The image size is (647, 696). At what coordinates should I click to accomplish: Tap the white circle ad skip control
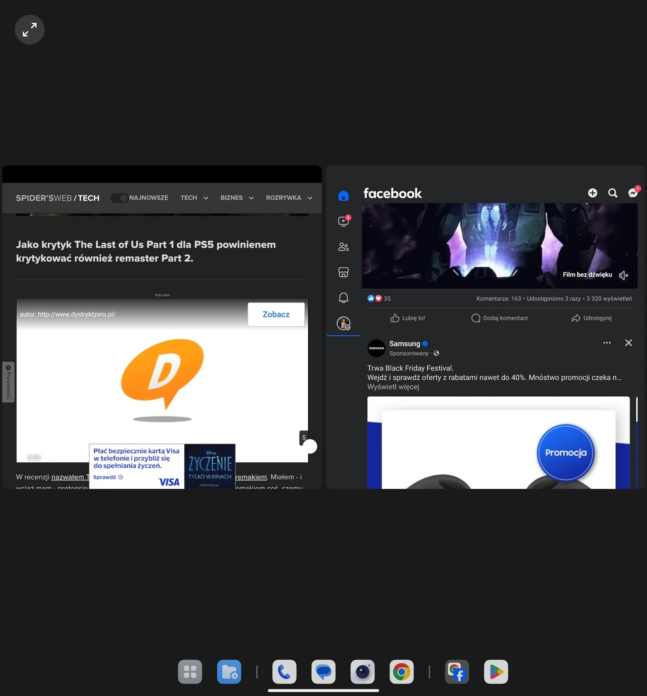point(310,446)
